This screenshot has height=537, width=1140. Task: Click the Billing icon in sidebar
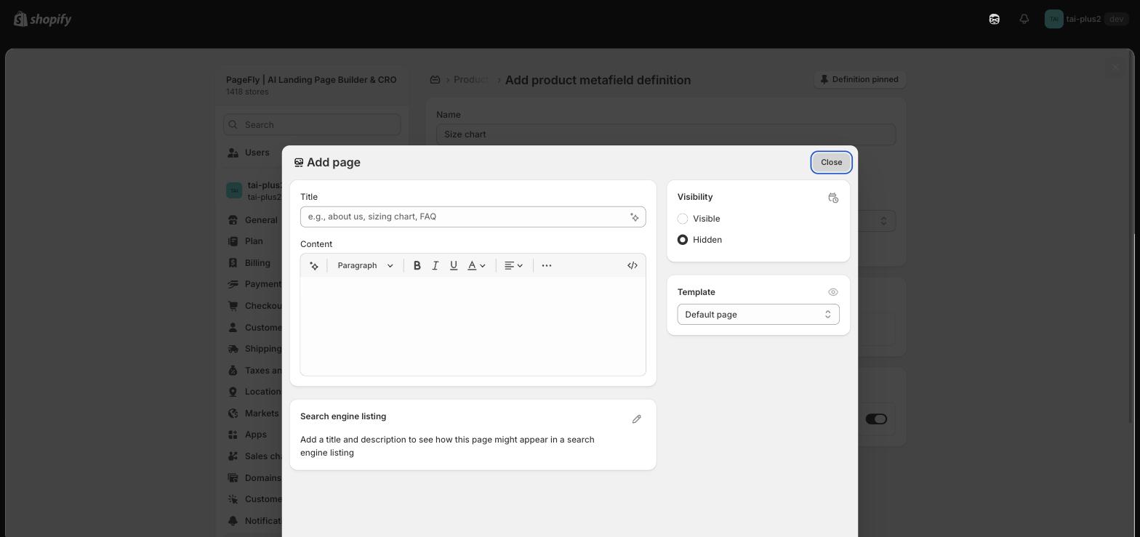[x=233, y=263]
